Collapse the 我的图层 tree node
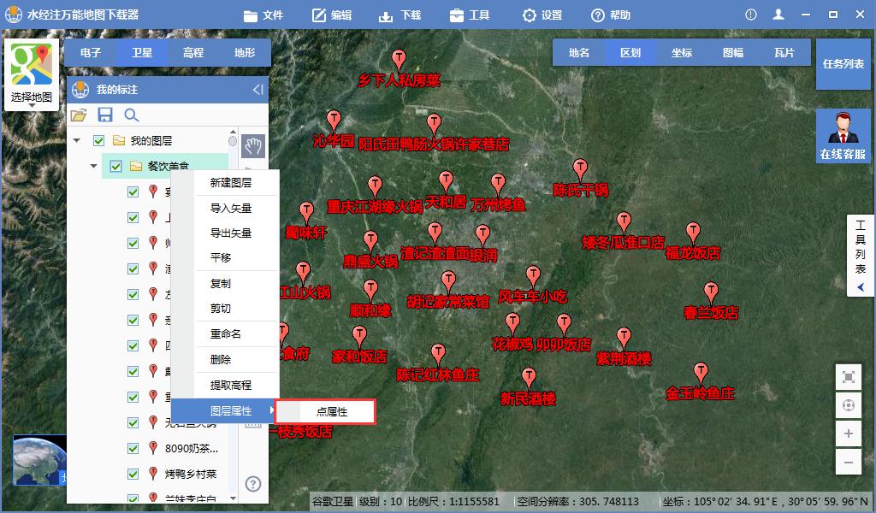This screenshot has width=876, height=513. 76,140
